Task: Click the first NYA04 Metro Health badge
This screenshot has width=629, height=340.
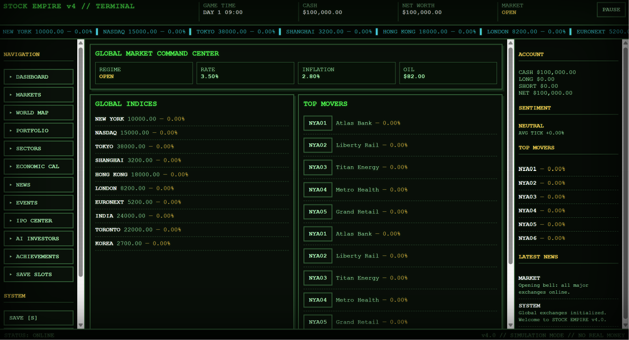Action: point(318,190)
